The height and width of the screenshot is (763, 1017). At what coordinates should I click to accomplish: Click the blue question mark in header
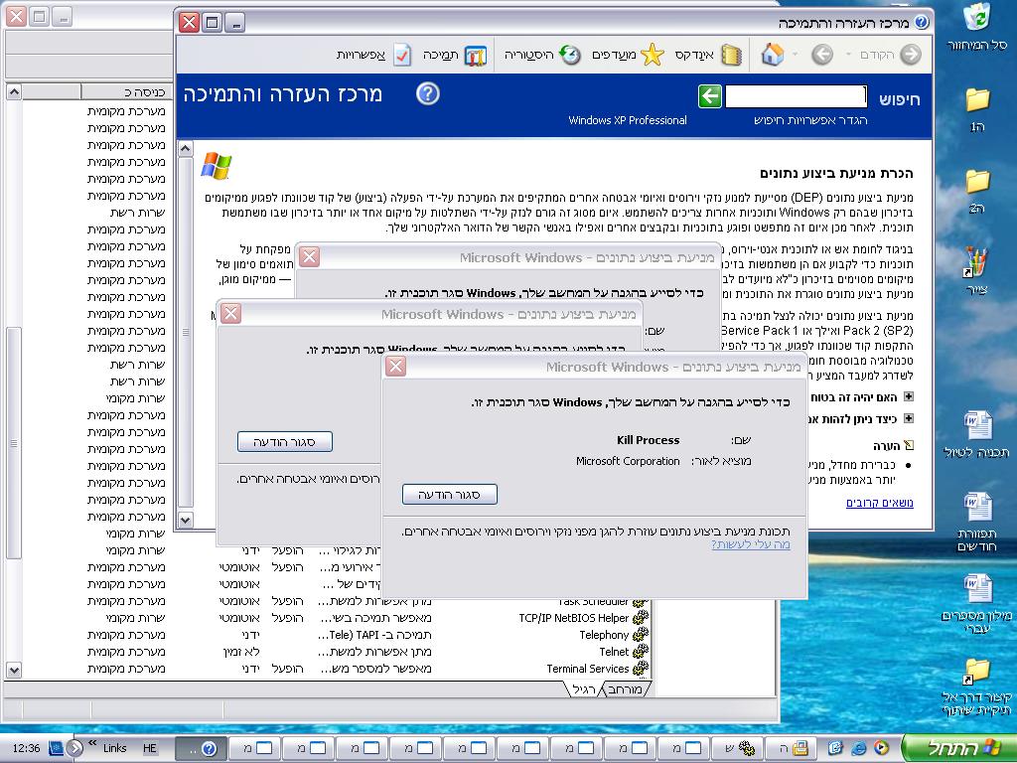point(427,94)
